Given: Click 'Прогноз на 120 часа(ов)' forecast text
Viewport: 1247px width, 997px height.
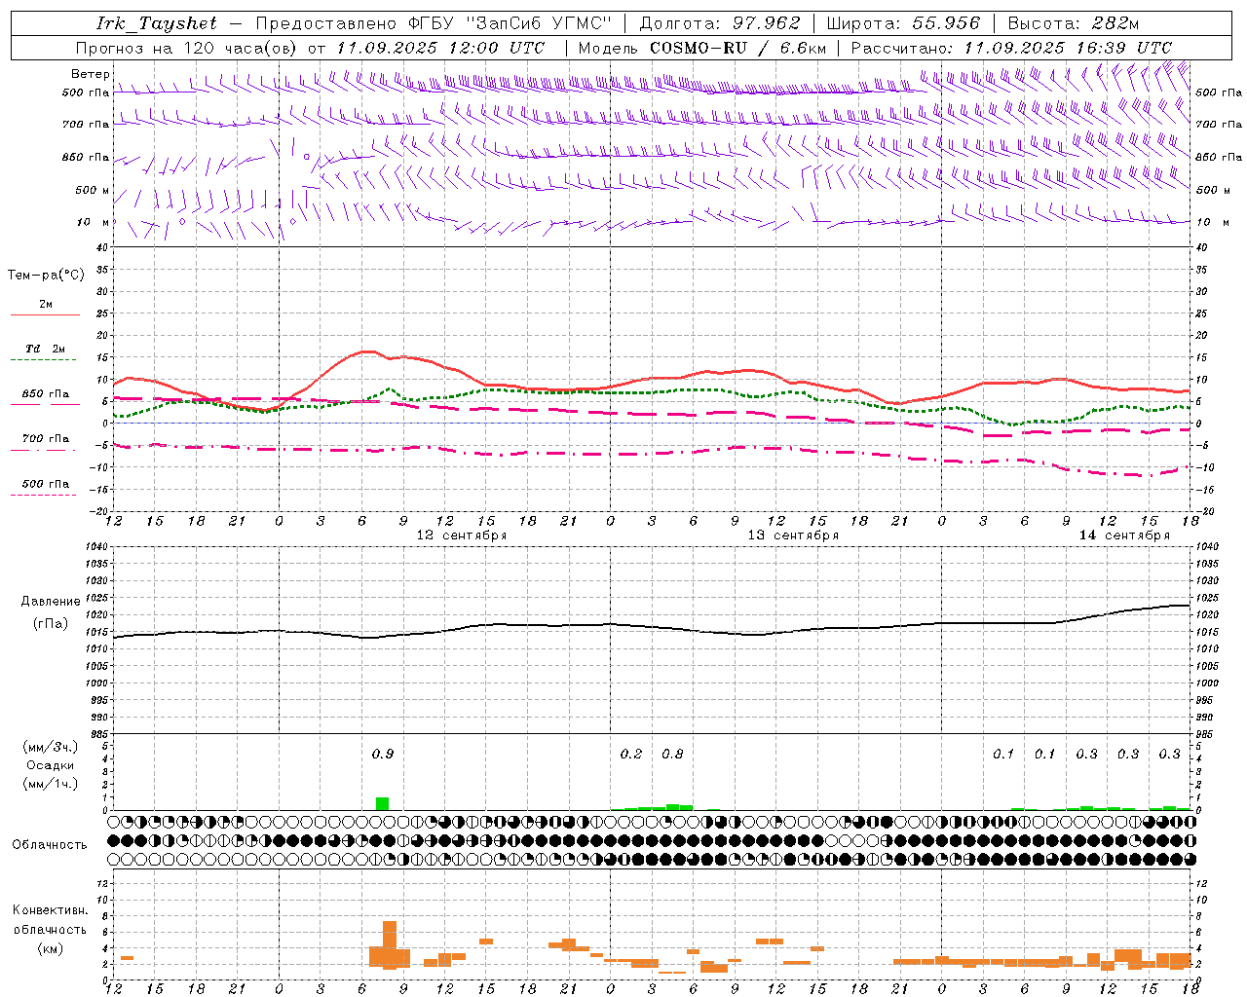Looking at the screenshot, I should pyautogui.click(x=187, y=48).
